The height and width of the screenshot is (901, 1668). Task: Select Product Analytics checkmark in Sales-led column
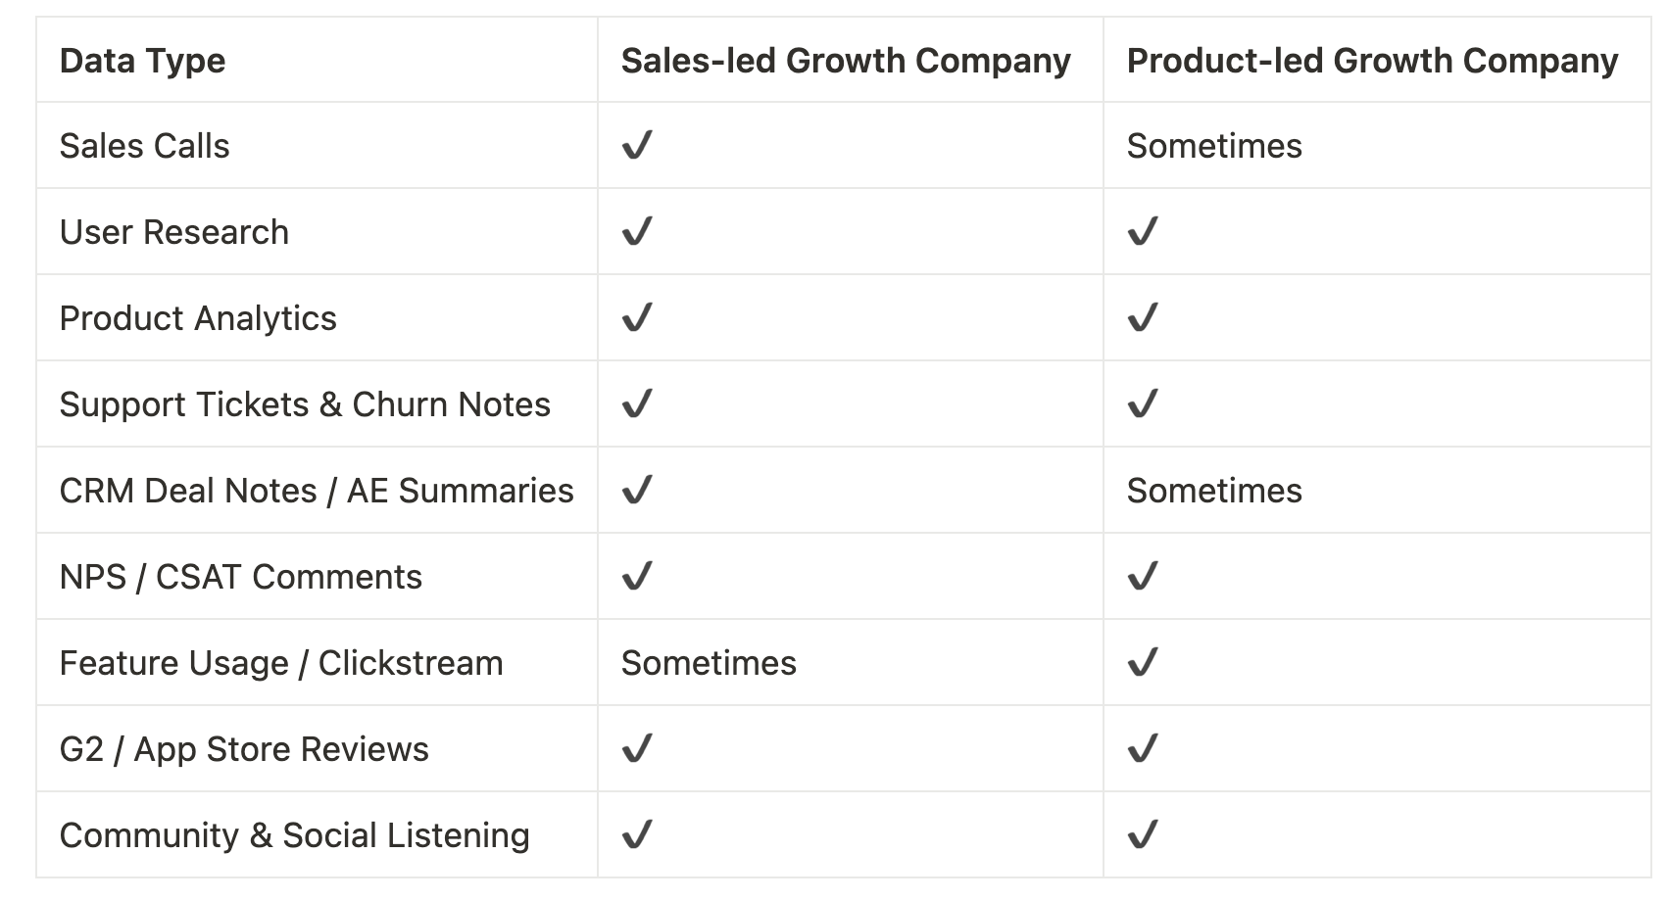[637, 318]
